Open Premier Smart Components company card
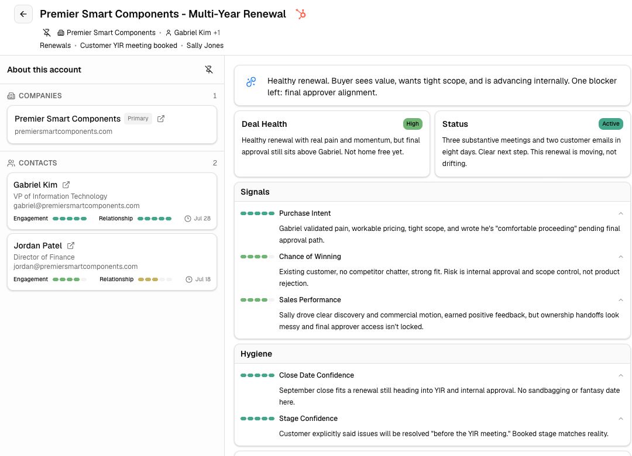This screenshot has width=632, height=456. point(112,125)
